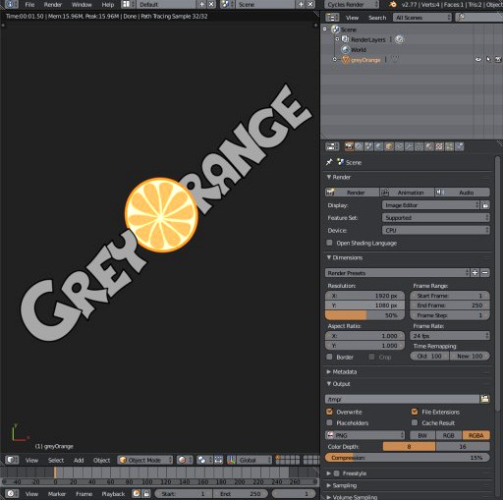Click the pin icon beside Scene breadcrumb
Screen dimensions: 503x500
coord(329,162)
